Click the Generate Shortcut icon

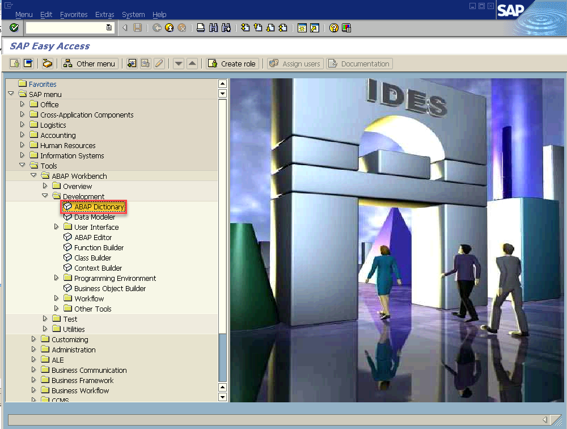(315, 27)
